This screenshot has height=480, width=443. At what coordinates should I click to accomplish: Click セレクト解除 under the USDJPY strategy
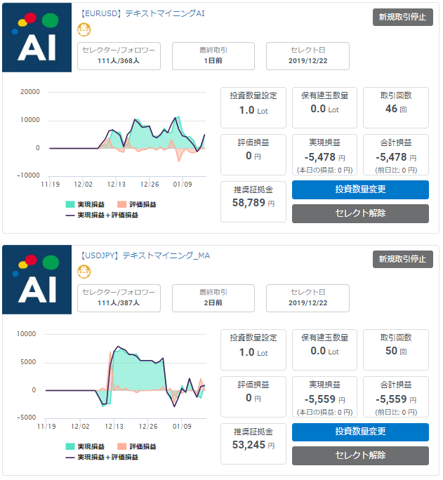360,455
